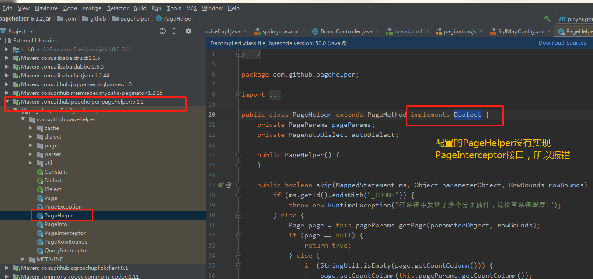Click the folder icon of the github breadcrumb
The image size is (593, 279).
[x=84, y=19]
